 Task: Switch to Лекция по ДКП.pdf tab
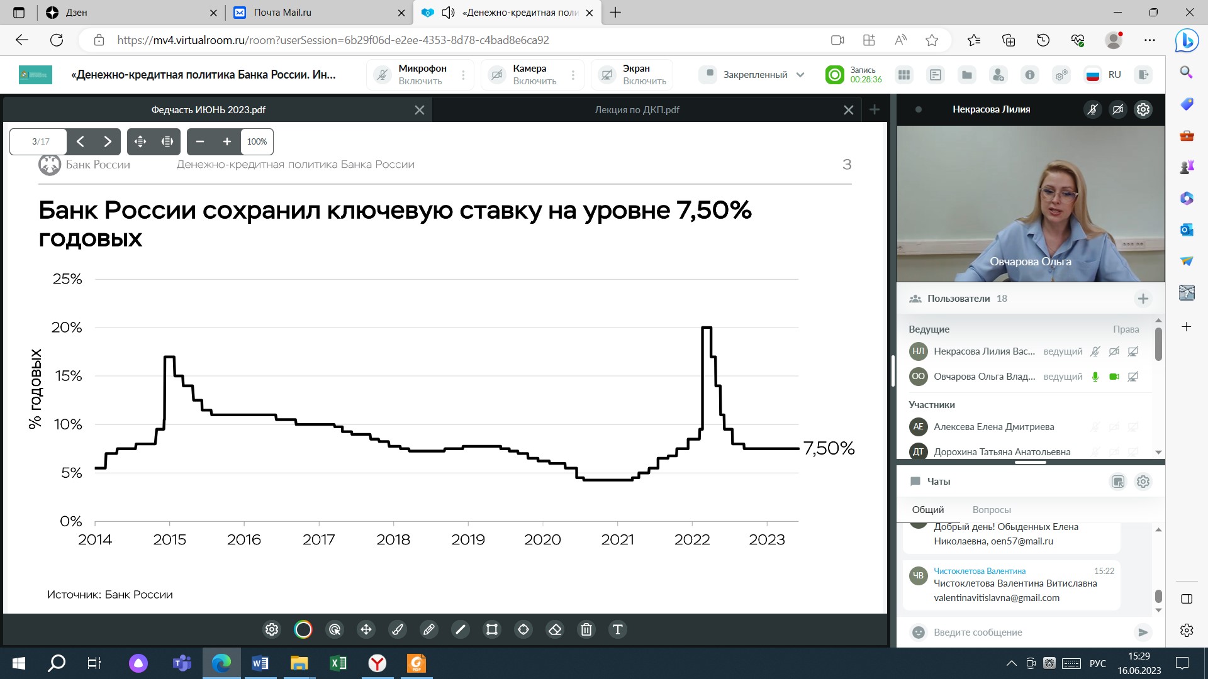point(637,110)
